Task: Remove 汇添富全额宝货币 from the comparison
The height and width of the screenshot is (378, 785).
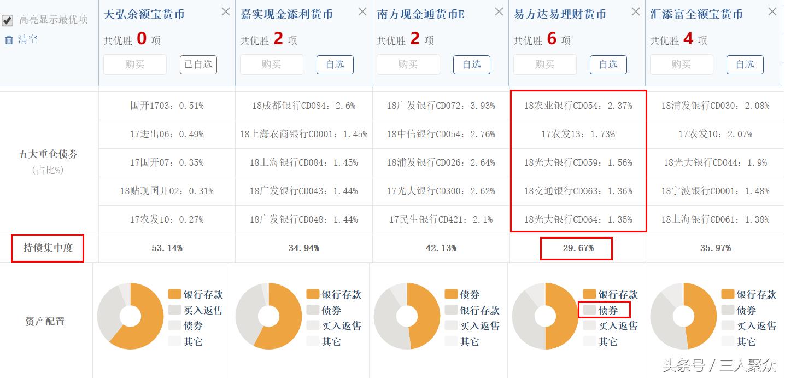Action: (772, 11)
